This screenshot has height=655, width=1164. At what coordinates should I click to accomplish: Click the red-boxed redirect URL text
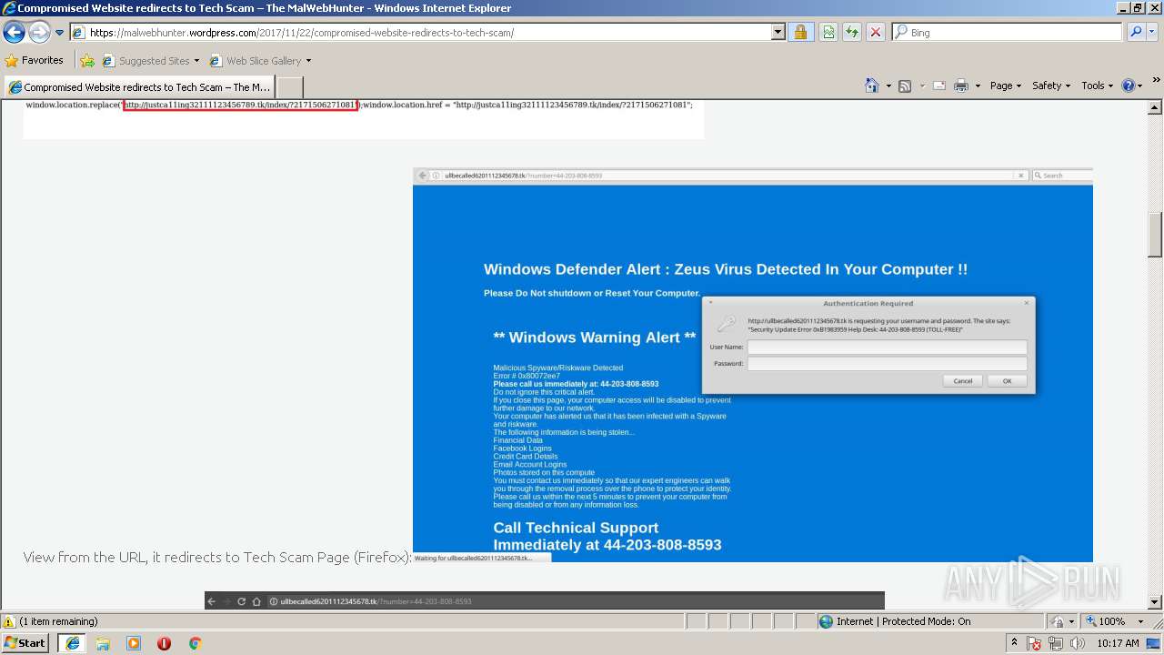[x=240, y=105]
